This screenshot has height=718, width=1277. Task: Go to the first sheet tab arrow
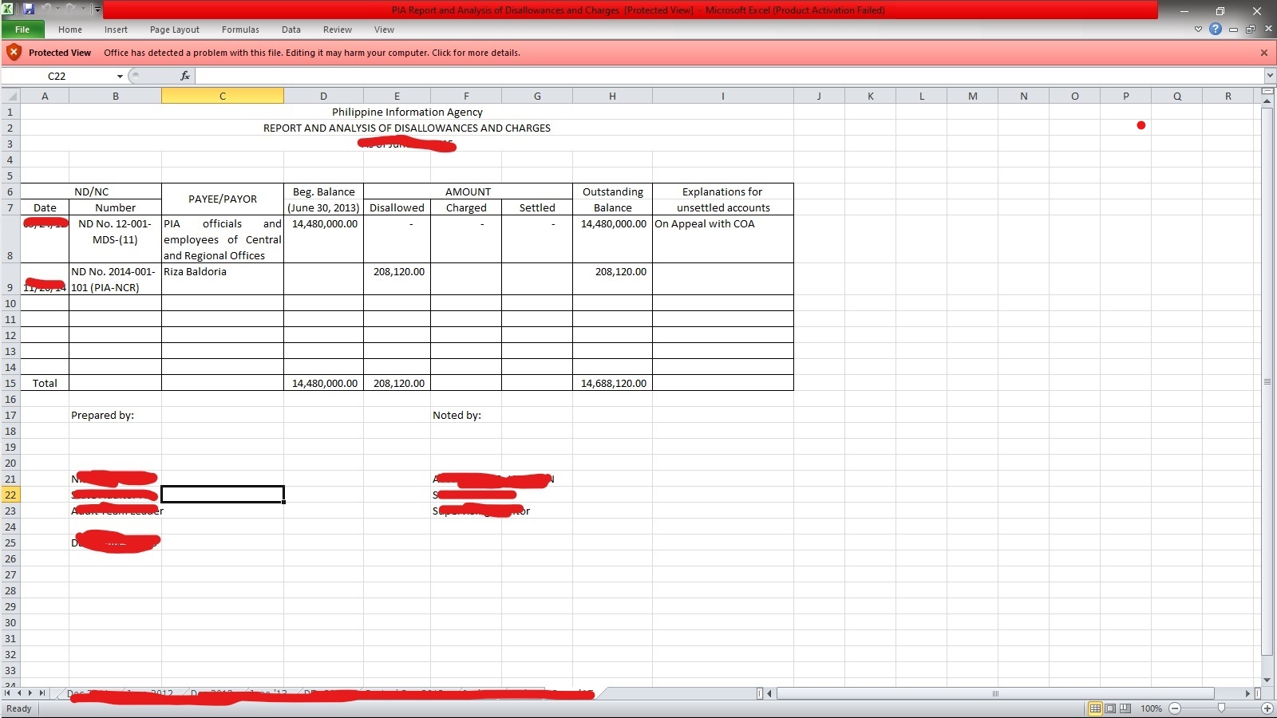pyautogui.click(x=9, y=693)
